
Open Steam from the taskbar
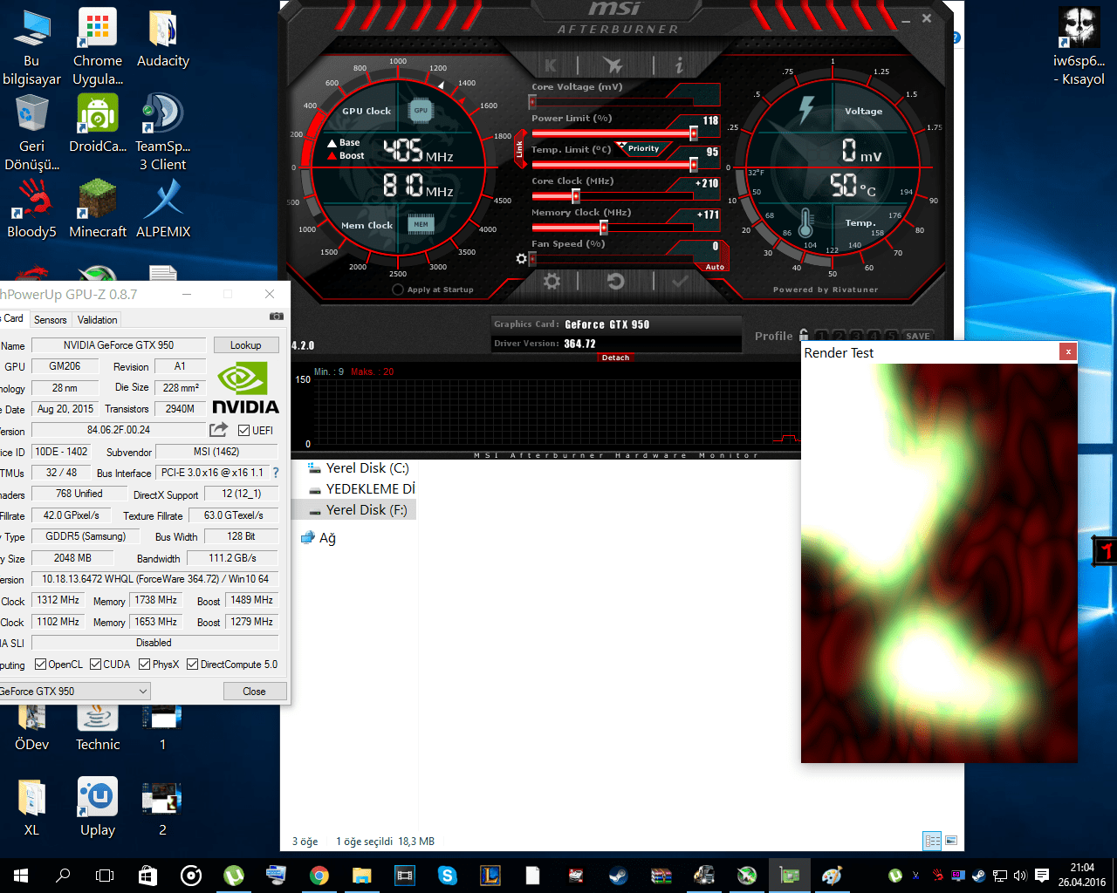[619, 876]
